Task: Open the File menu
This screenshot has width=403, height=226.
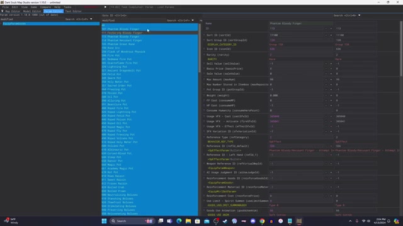Action: pos(6,7)
